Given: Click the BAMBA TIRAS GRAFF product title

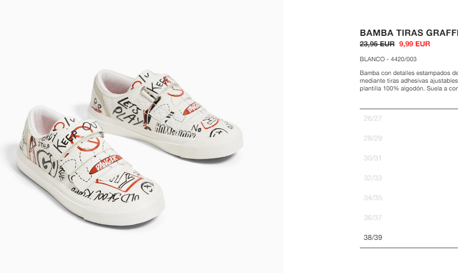Looking at the screenshot, I should 409,33.
